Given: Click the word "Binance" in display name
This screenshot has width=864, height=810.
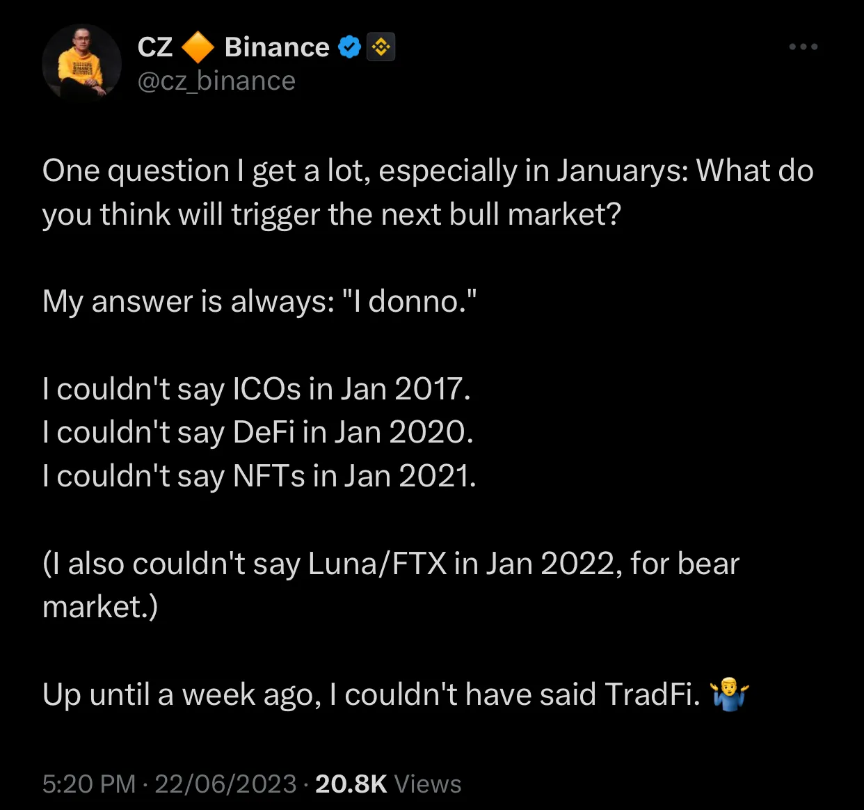Looking at the screenshot, I should (277, 47).
